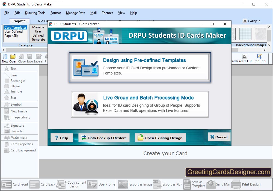Open the Themes menu
Screen dimensions: 273x191
click(107, 13)
